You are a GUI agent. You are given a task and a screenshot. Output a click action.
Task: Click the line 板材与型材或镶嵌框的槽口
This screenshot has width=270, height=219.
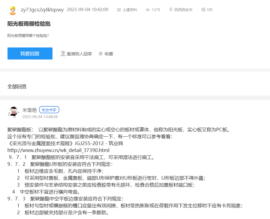[130, 205]
